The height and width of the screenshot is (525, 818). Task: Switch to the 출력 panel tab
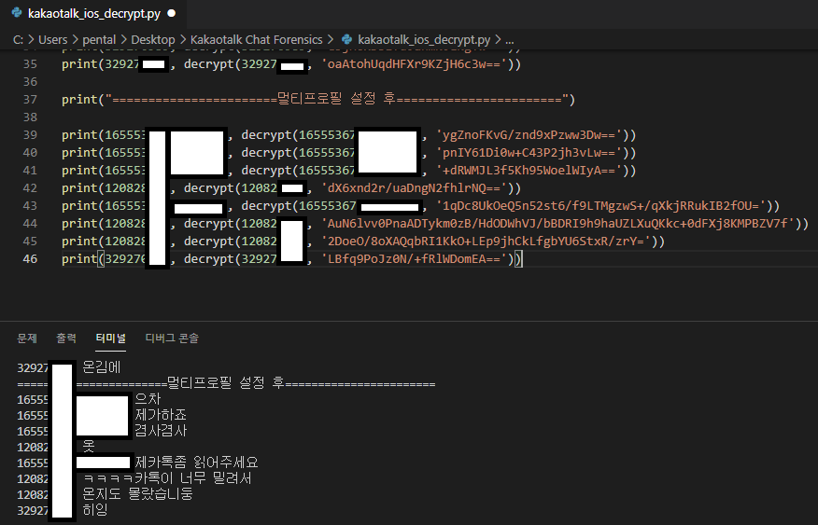tap(66, 338)
